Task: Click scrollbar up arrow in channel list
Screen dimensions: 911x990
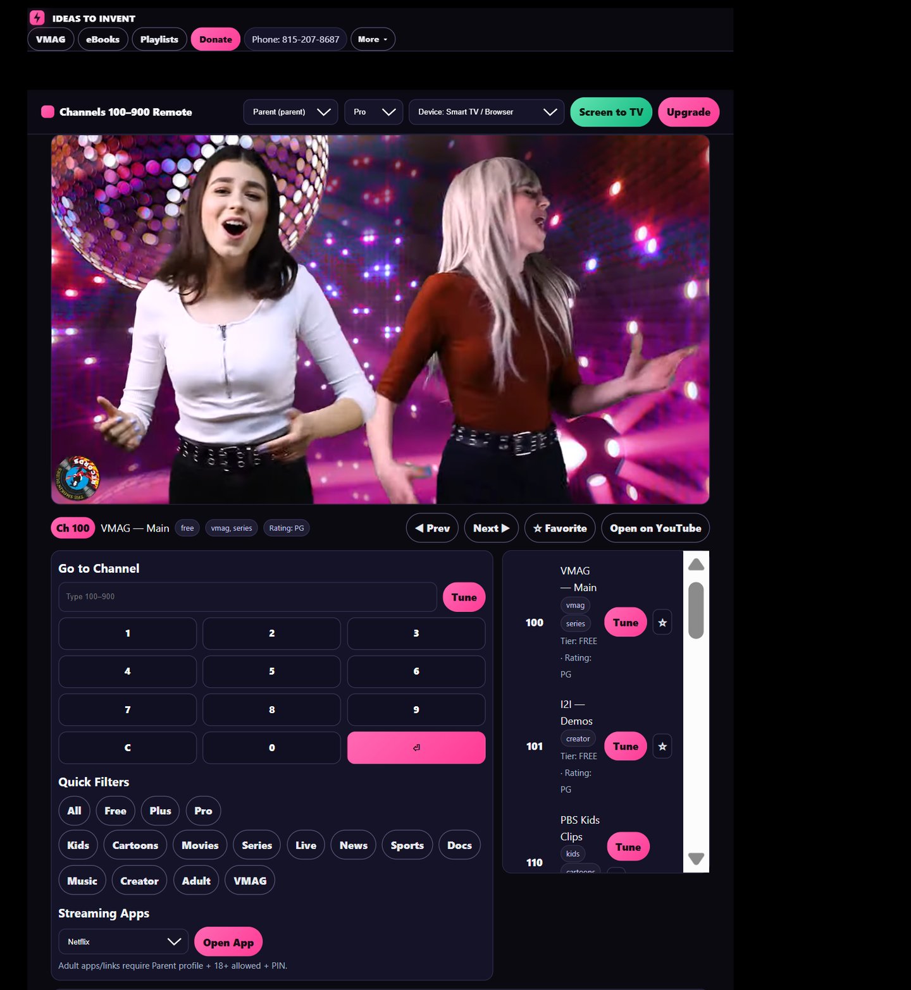Action: (x=696, y=564)
